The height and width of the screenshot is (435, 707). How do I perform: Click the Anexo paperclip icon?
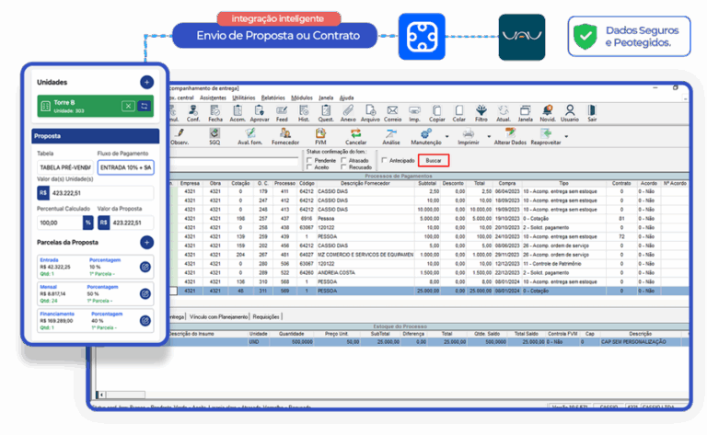pos(348,111)
